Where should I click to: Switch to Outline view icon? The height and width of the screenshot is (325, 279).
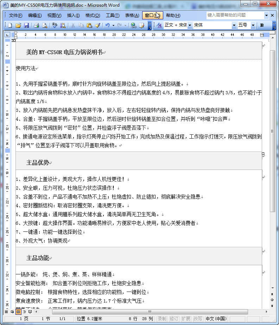24,312
